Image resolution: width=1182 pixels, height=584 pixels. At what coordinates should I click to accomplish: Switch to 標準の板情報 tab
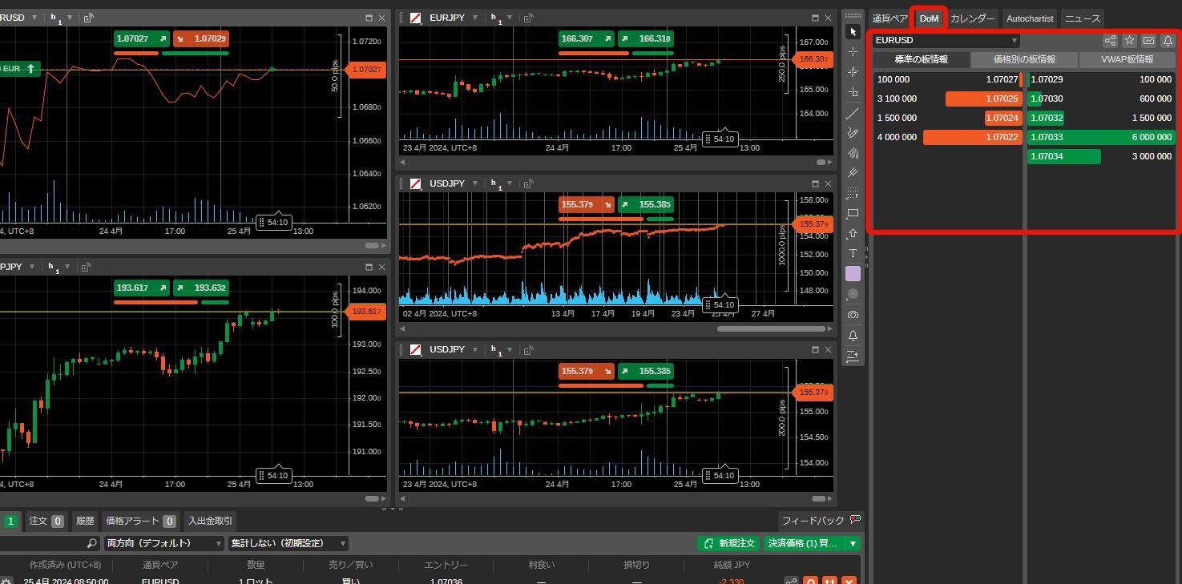click(x=921, y=59)
